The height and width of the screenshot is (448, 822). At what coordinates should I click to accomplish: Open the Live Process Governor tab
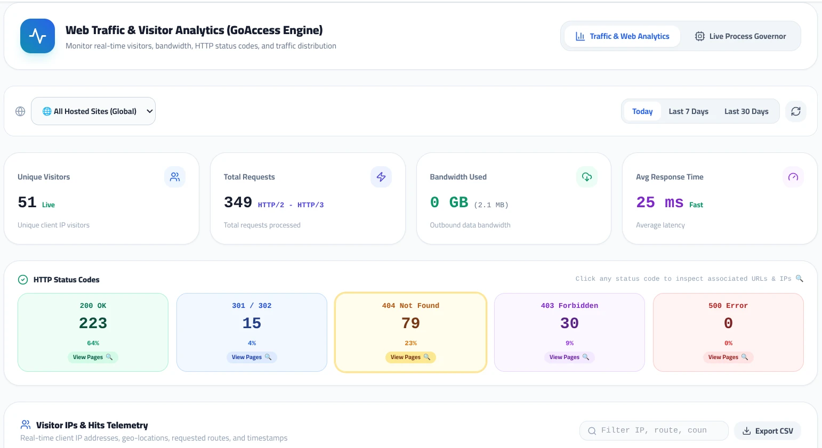pyautogui.click(x=740, y=36)
